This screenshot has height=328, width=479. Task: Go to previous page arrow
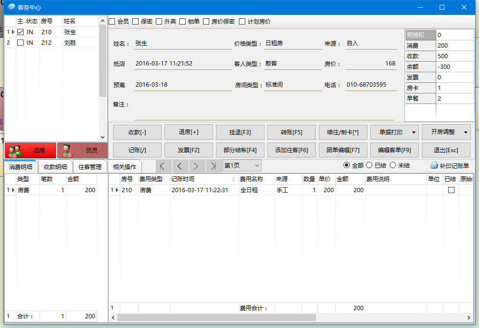180,166
